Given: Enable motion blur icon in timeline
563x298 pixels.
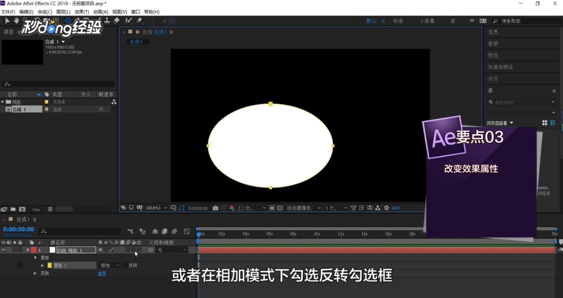Looking at the screenshot, I should (174, 231).
